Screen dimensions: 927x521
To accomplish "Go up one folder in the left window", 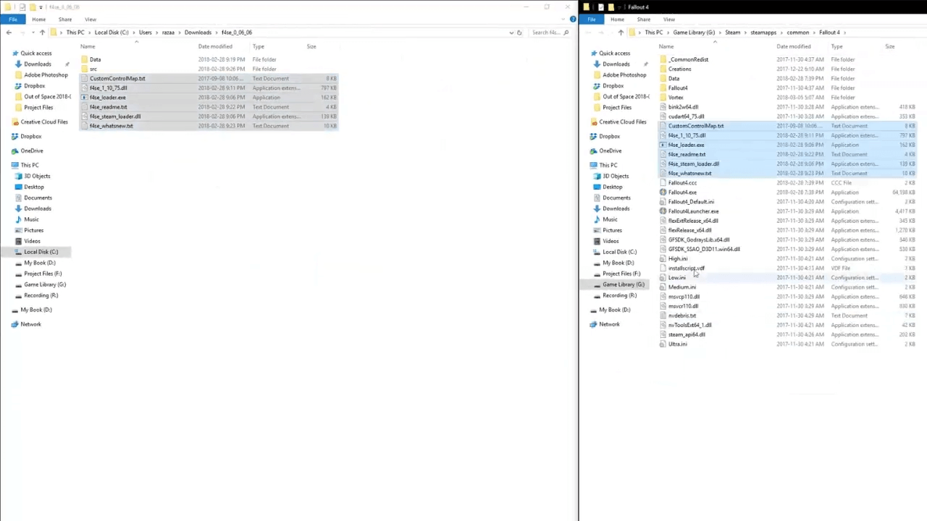I will tap(42, 32).
